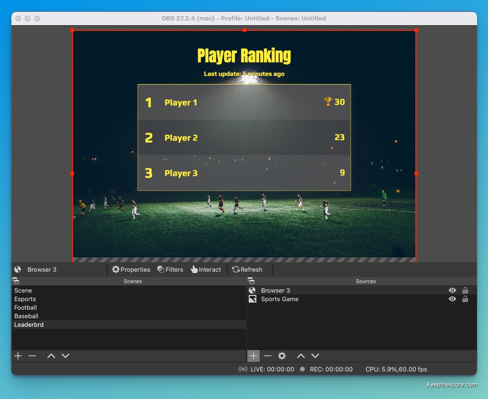Move the source down in Sources list

click(x=315, y=356)
